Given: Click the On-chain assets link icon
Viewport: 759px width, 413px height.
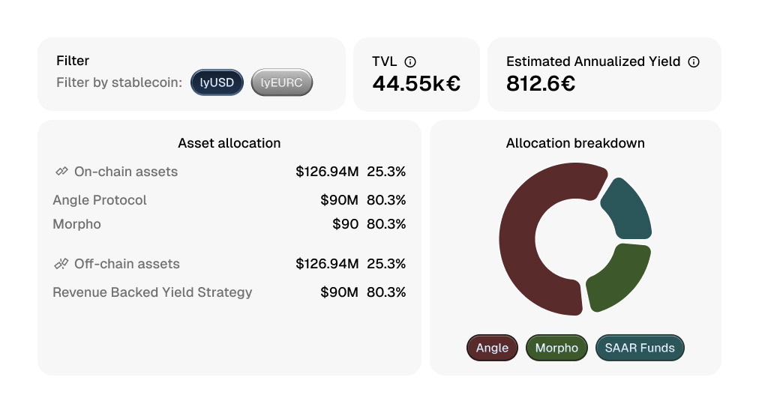Looking at the screenshot, I should (61, 172).
